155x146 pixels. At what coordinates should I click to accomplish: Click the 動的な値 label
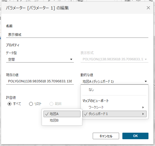coord(87,75)
